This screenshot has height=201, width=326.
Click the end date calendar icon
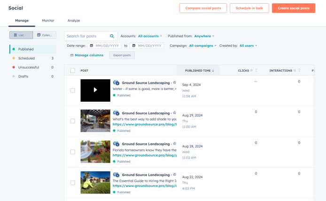pyautogui.click(x=134, y=45)
